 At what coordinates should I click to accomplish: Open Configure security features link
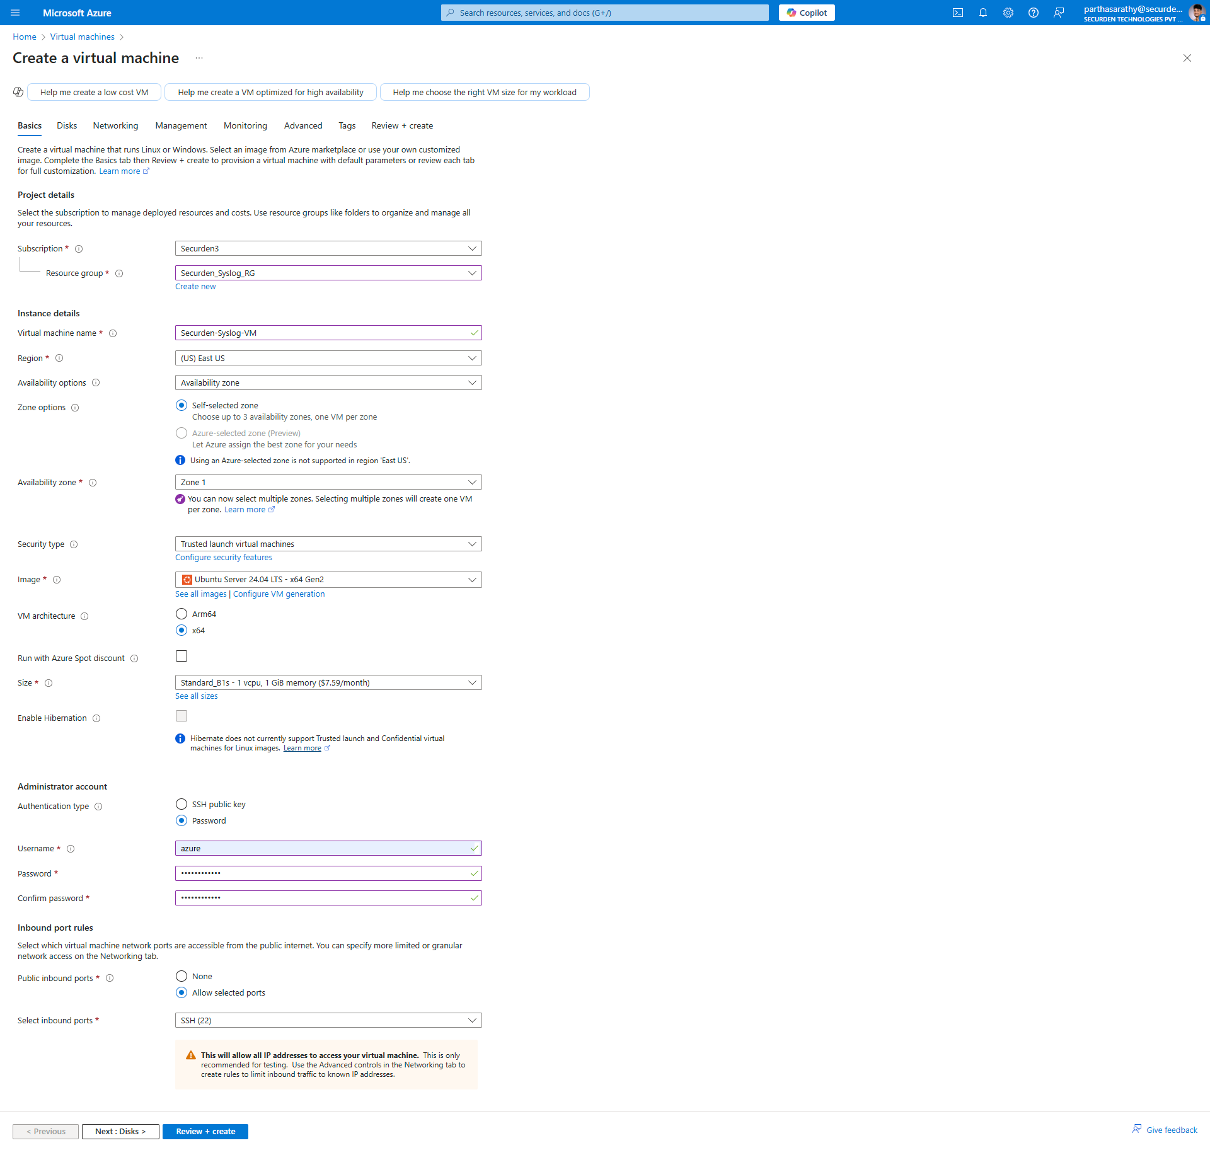click(224, 558)
